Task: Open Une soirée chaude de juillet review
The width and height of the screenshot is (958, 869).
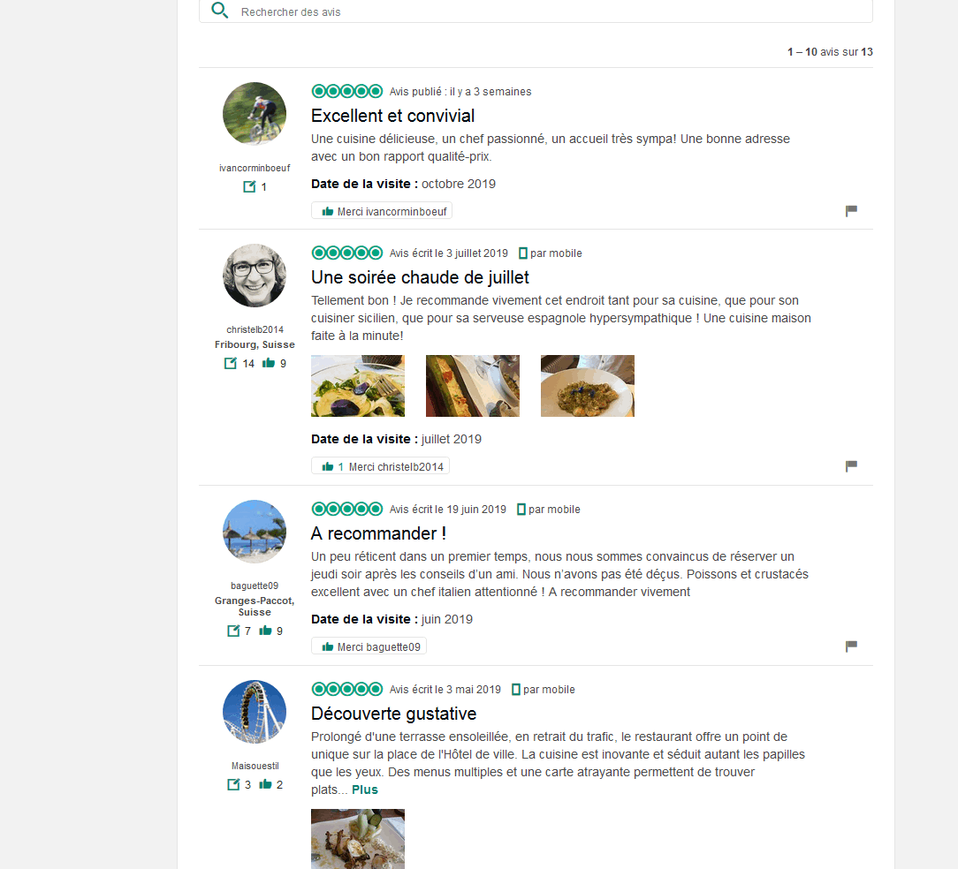Action: pyautogui.click(x=420, y=277)
